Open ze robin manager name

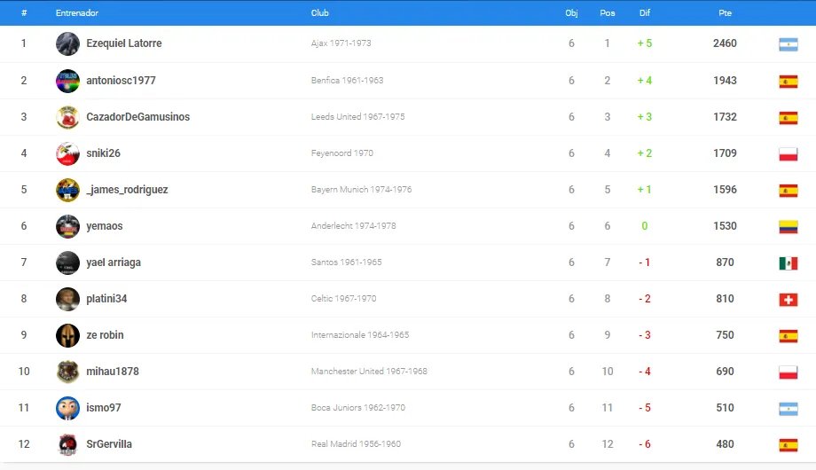[106, 334]
